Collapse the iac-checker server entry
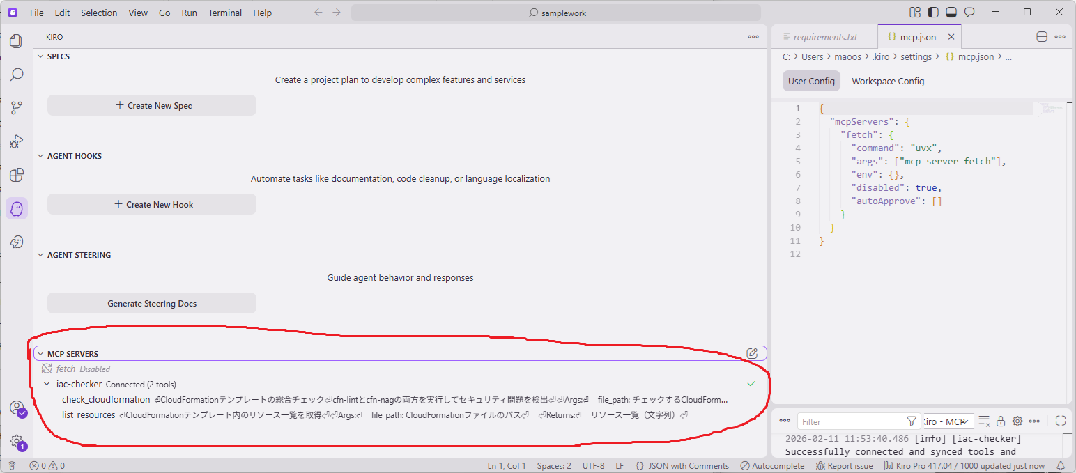This screenshot has height=473, width=1076. tap(47, 384)
